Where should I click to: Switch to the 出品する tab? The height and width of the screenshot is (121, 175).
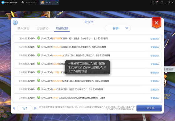pos(42,28)
